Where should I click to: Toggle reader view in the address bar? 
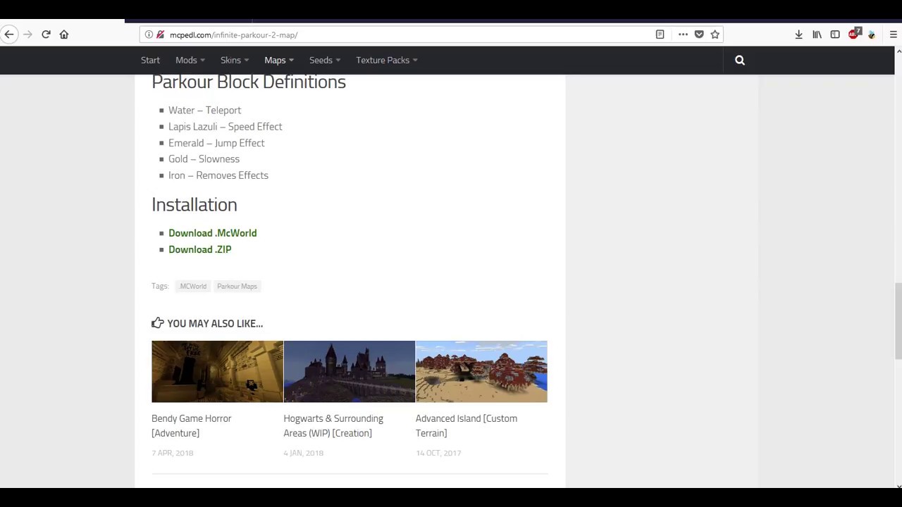click(660, 35)
